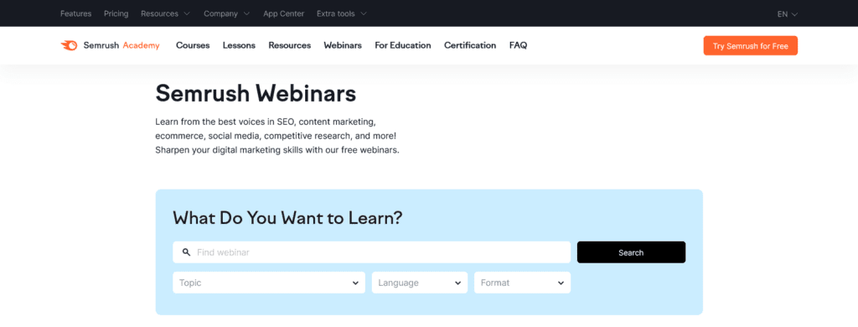Open the Topic filter dropdown

[269, 283]
